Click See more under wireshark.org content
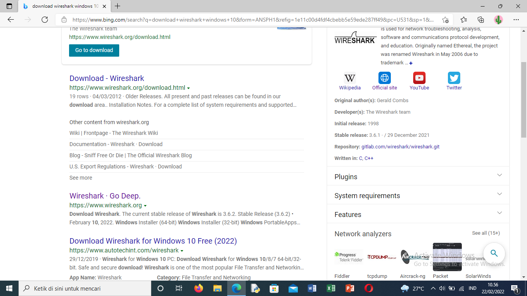 pos(81,178)
